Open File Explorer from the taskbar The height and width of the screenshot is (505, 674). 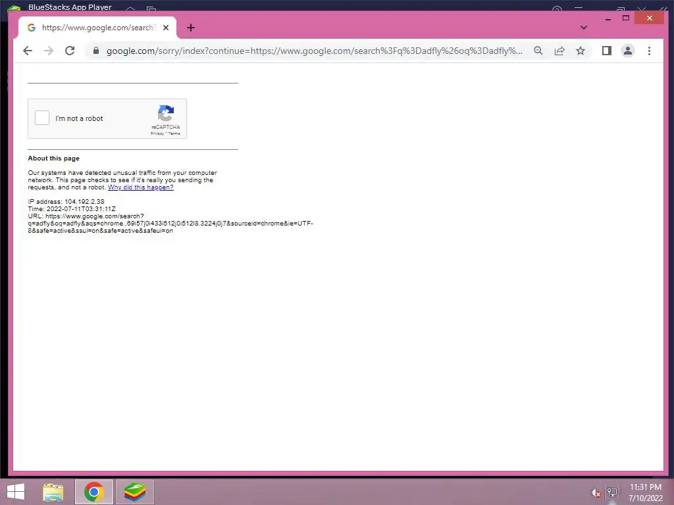53,492
